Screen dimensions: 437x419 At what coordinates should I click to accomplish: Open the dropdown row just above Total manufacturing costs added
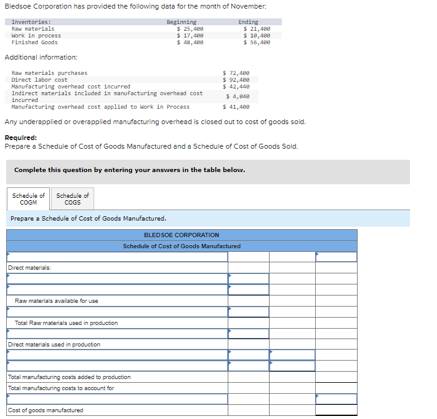click(x=117, y=366)
